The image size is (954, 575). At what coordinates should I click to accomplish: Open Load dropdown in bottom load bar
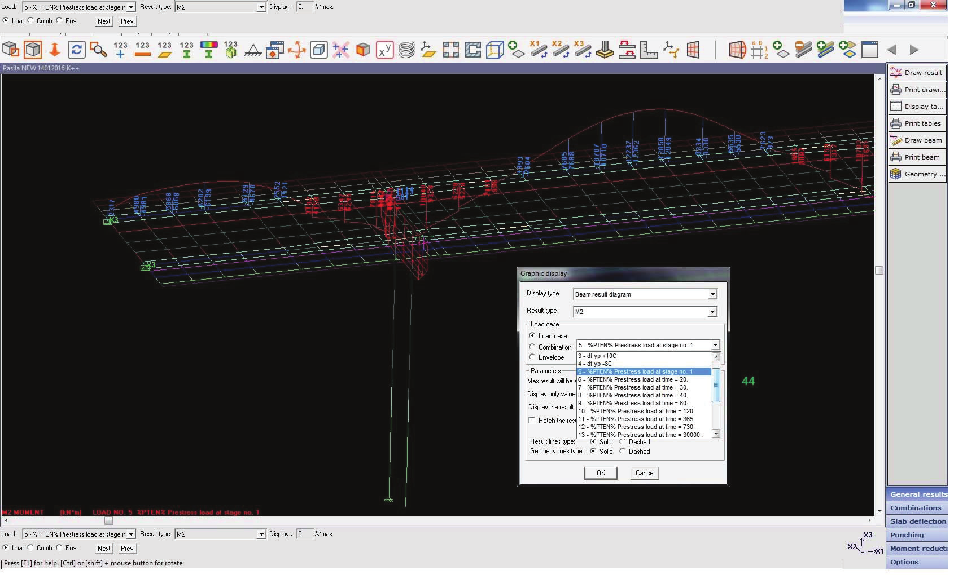click(x=131, y=534)
